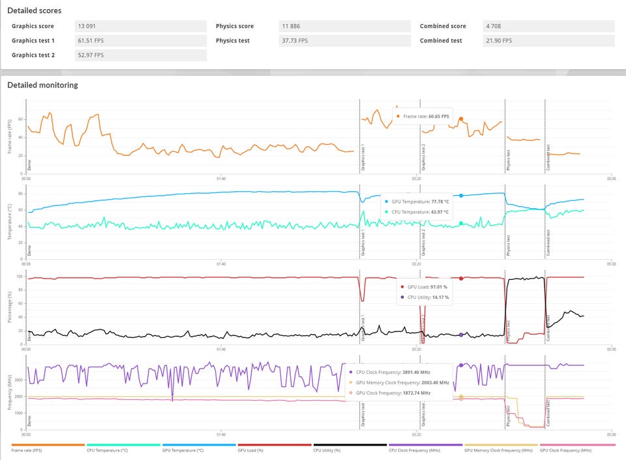This screenshot has height=460, width=626.
Task: Toggle the GPU Clock Frequency legend
Action: (x=577, y=448)
